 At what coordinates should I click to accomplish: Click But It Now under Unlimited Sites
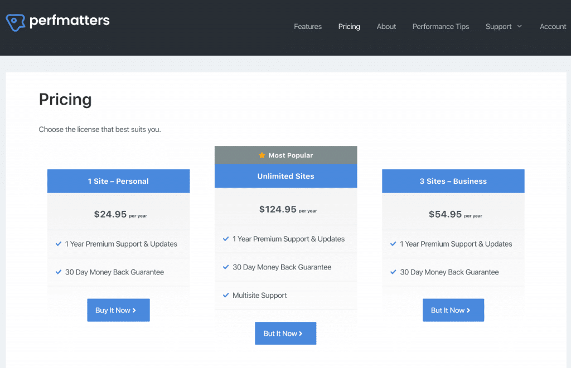click(285, 333)
